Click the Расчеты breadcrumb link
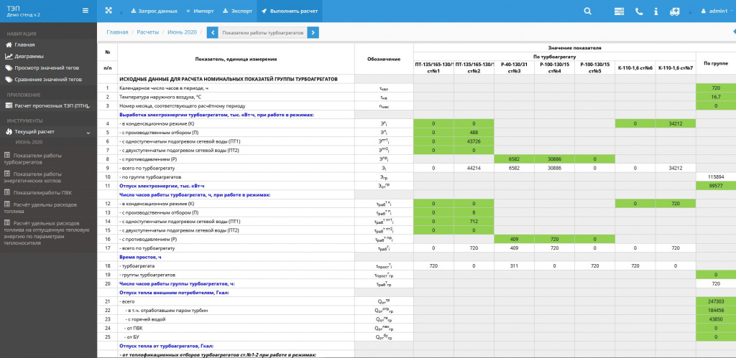 click(x=148, y=32)
